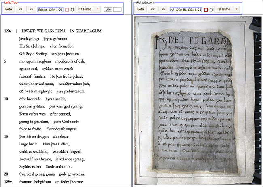Open Fit frame dropdown in Left/Top panel
The height and width of the screenshot is (187, 263).
(88, 9)
